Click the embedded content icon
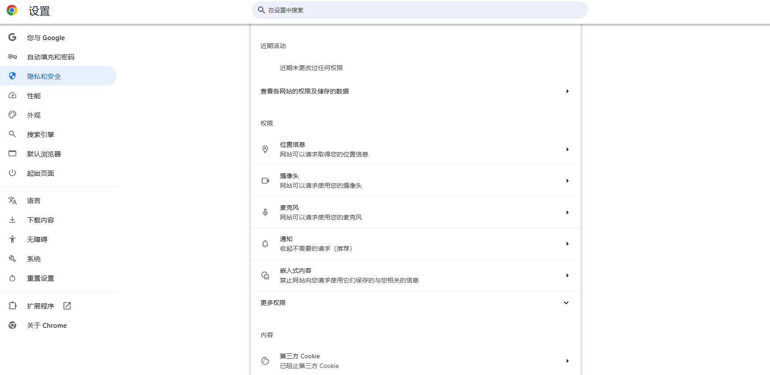The image size is (770, 375). pos(265,275)
